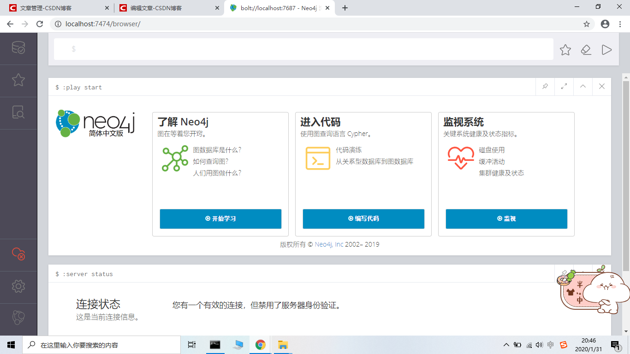The height and width of the screenshot is (354, 630).
Task: Click '从关系型数据库到图数据库' text
Action: click(374, 161)
